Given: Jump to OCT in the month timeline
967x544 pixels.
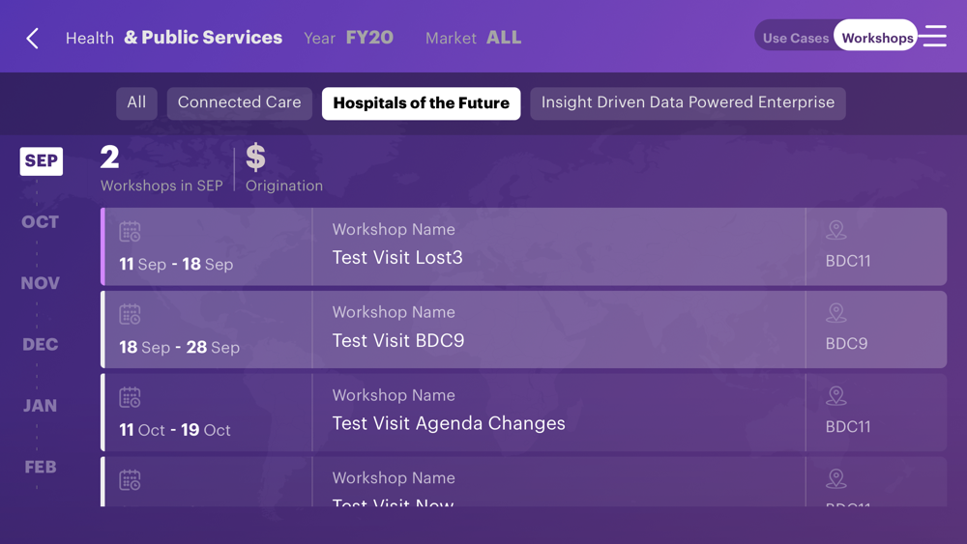Looking at the screenshot, I should pyautogui.click(x=41, y=221).
